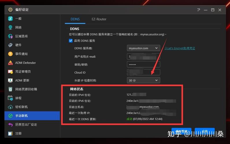The image size is (230, 144).
Task: Open the 事件通知 notification icon
Action: pos(10,54)
